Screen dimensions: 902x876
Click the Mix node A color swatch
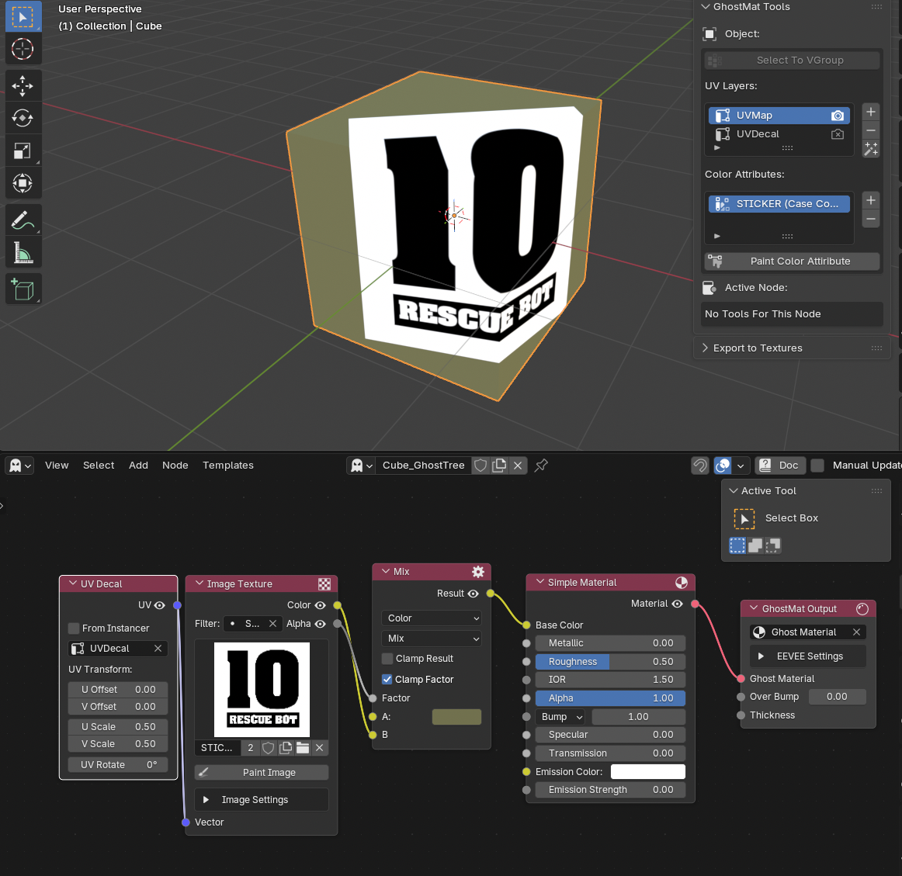[x=456, y=717]
